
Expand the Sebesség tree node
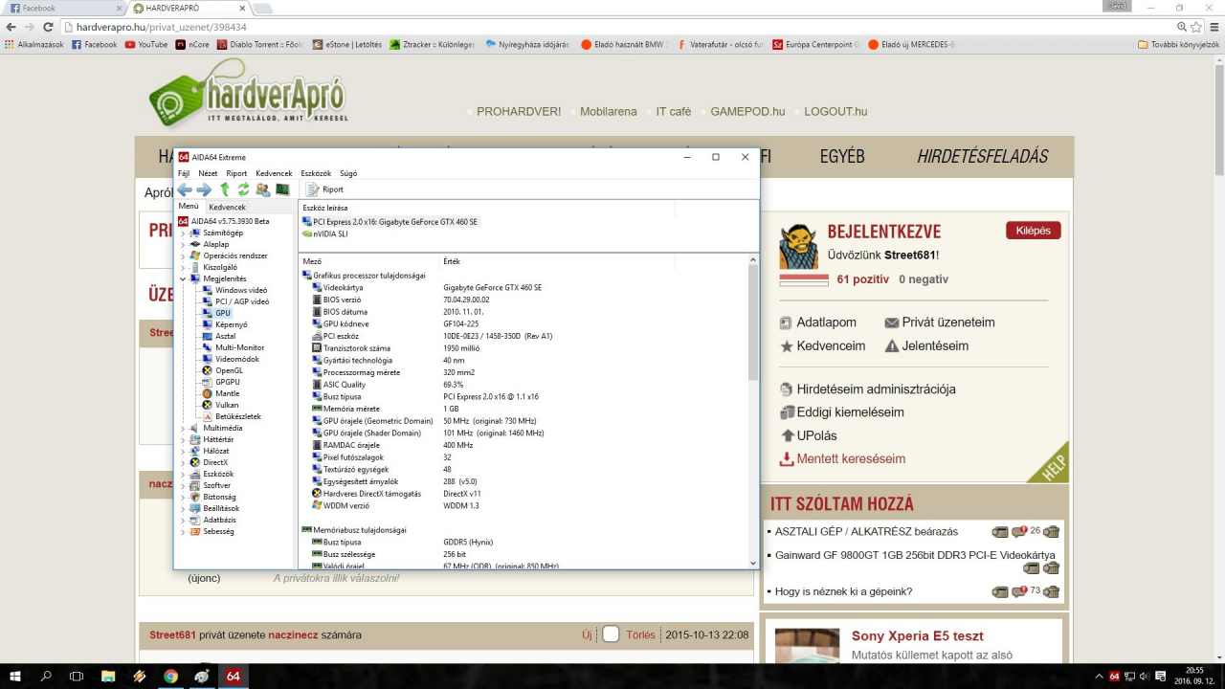(183, 531)
